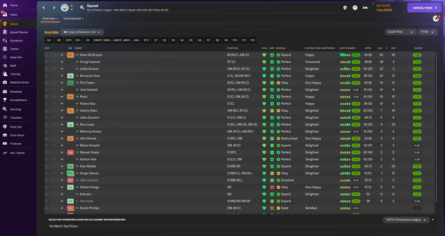Toggle pick circle for Ederson
The height and width of the screenshot is (236, 445).
click(47, 194)
